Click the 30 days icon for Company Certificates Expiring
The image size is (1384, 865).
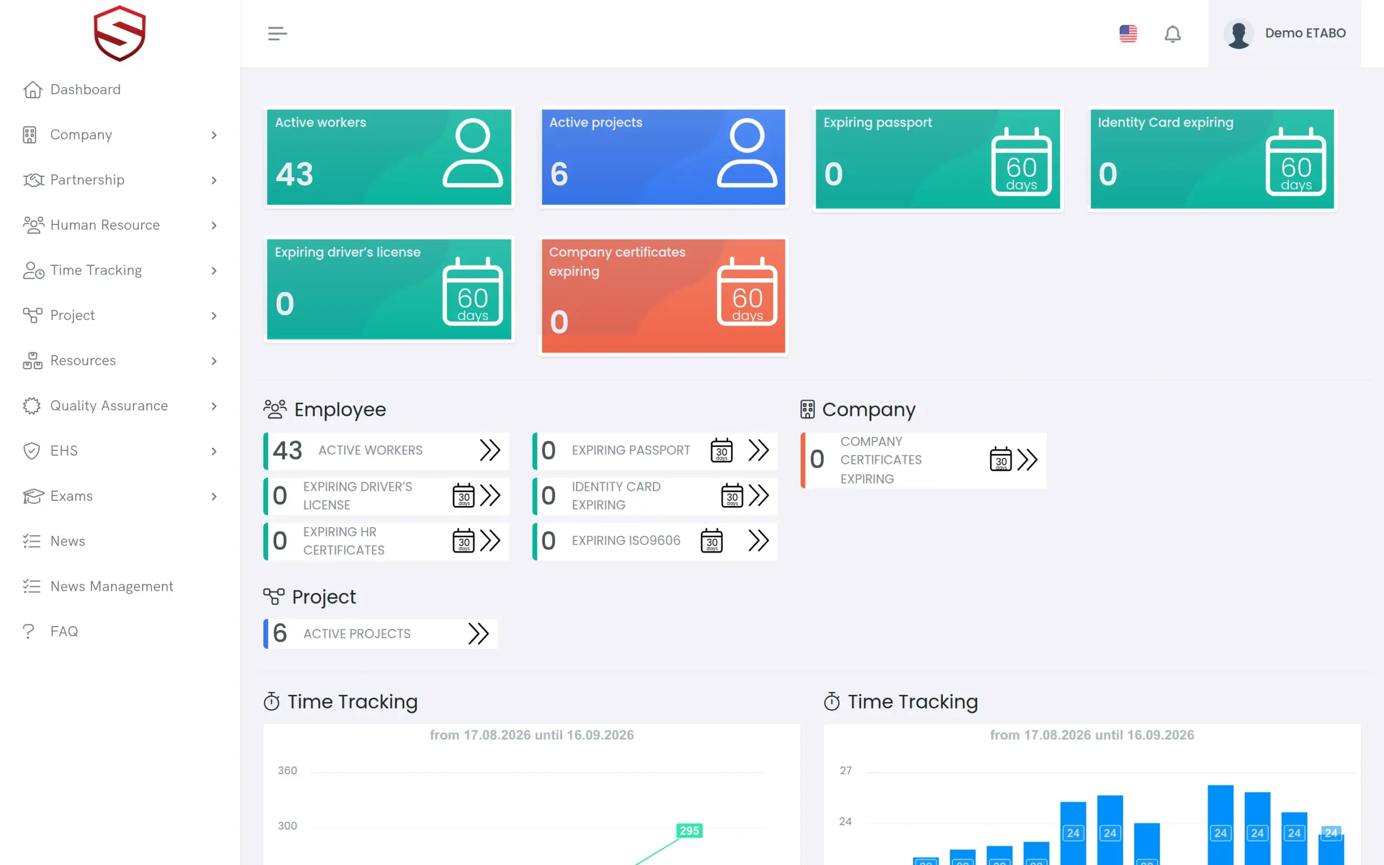point(1001,460)
